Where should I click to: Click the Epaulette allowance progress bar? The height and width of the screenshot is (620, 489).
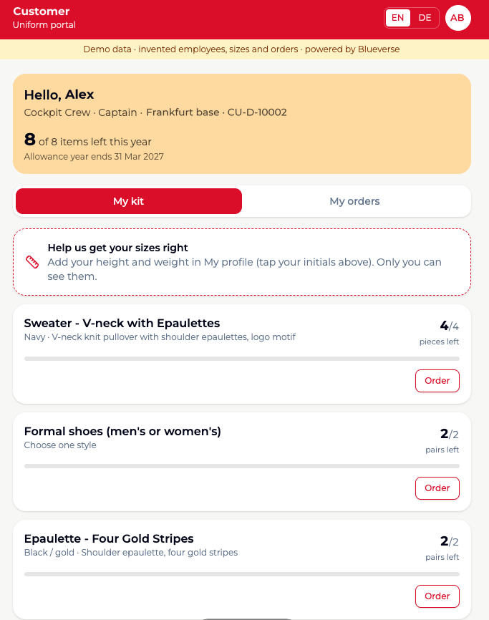tap(242, 574)
